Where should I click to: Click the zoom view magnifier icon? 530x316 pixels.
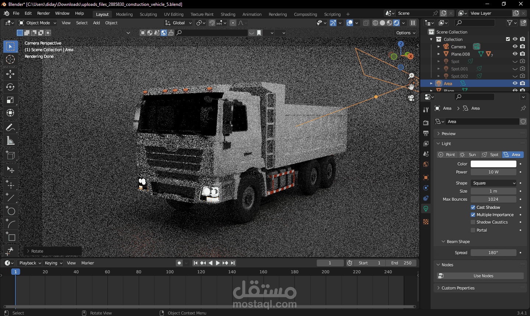coord(411,76)
